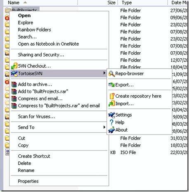Click the TortoiseSVN Settings icon
This screenshot has width=189, height=192.
111,115
